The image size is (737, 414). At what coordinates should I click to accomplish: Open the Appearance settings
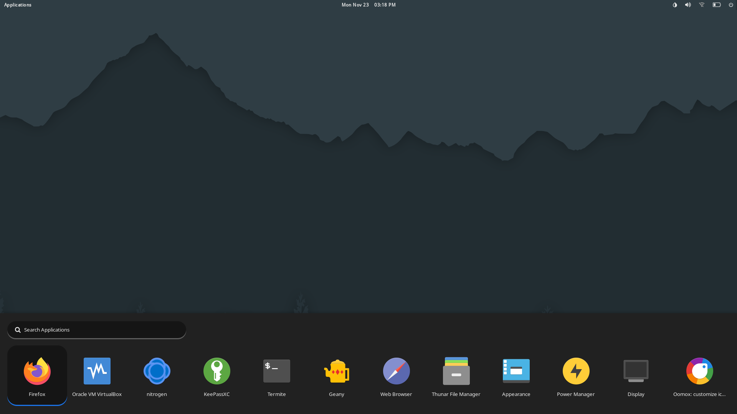[516, 371]
